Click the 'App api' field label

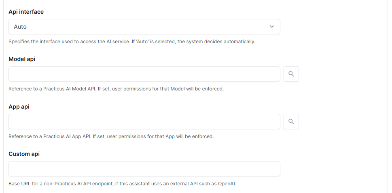[19, 107]
